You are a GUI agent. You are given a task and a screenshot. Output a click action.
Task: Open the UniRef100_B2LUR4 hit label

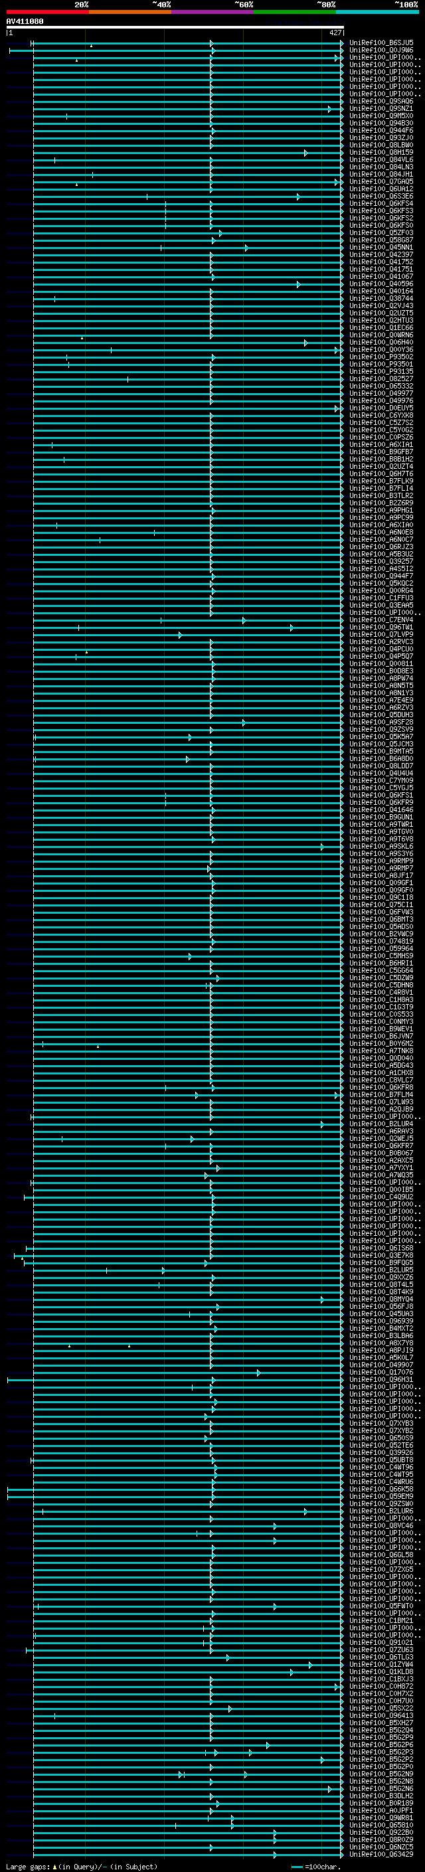pyautogui.click(x=381, y=1124)
